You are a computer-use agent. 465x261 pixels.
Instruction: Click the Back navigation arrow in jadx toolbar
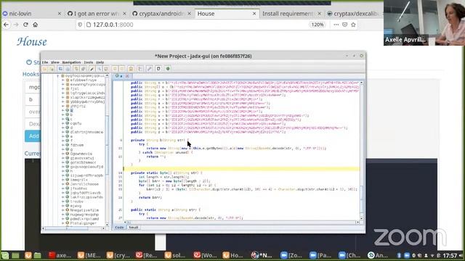pos(115,69)
